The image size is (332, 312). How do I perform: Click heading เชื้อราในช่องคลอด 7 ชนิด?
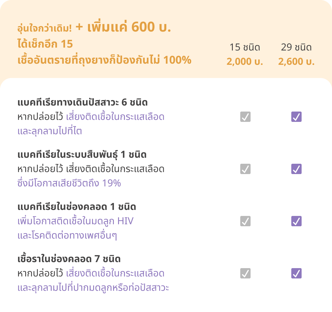click(x=69, y=259)
